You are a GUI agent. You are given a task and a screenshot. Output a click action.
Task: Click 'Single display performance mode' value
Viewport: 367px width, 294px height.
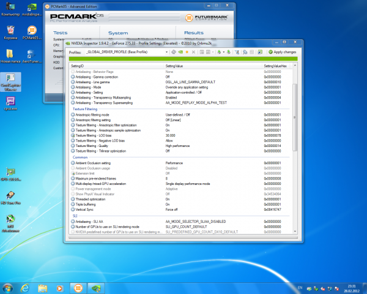(188, 184)
